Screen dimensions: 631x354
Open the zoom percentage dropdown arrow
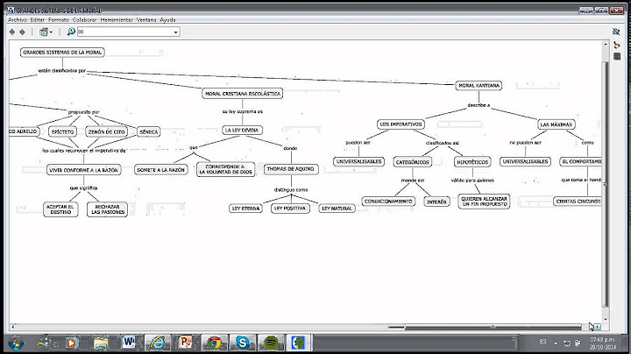click(175, 32)
